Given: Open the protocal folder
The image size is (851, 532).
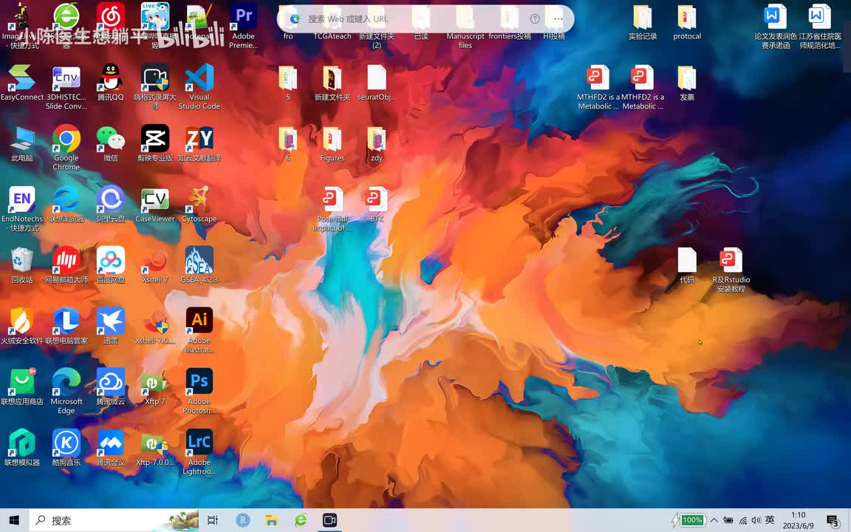Looking at the screenshot, I should 687,21.
